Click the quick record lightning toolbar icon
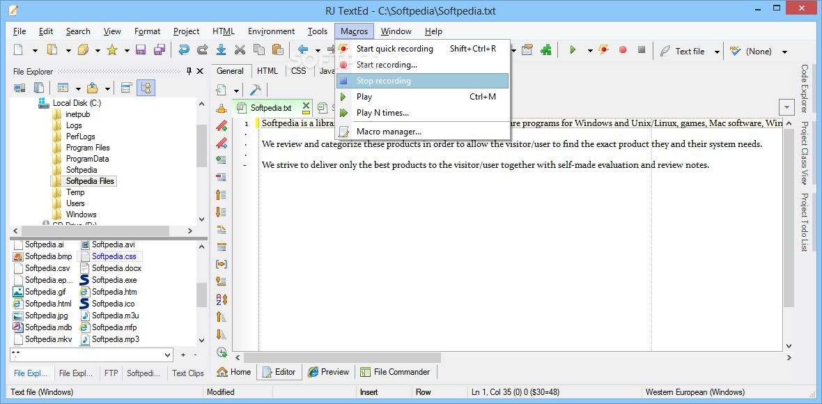 click(x=604, y=50)
